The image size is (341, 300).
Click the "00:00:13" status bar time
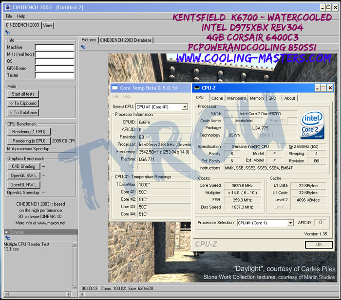pyautogui.click(x=89, y=288)
